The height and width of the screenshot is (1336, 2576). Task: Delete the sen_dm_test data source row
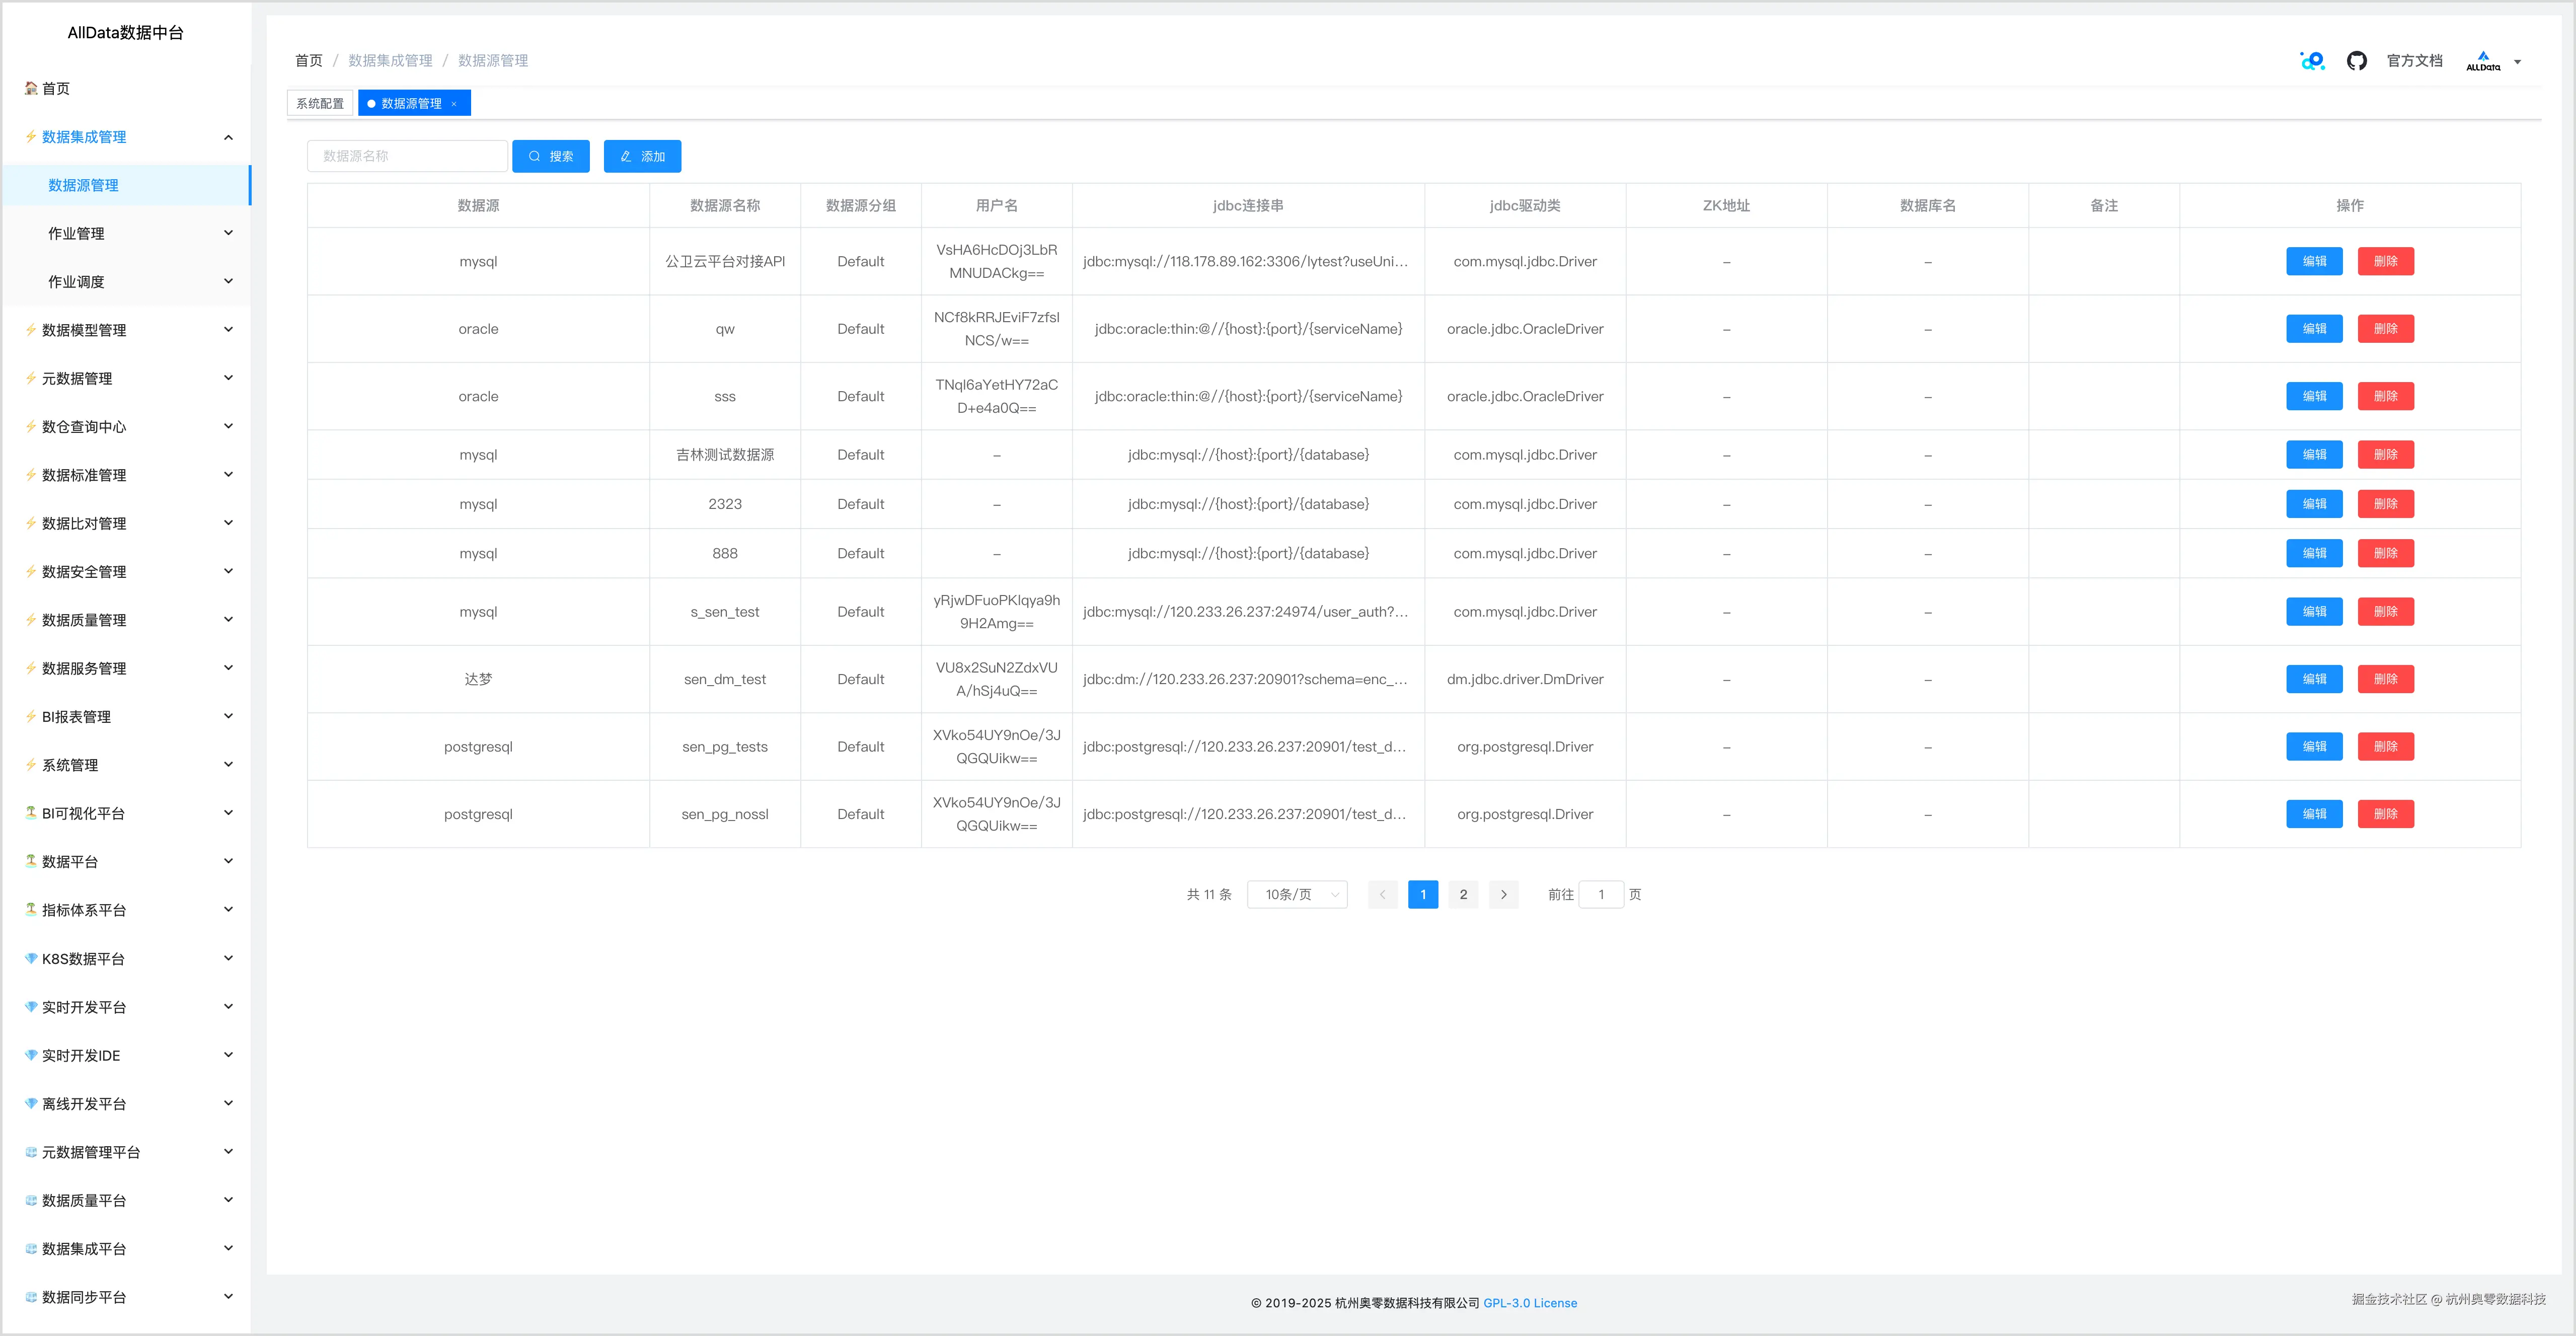(x=2385, y=679)
